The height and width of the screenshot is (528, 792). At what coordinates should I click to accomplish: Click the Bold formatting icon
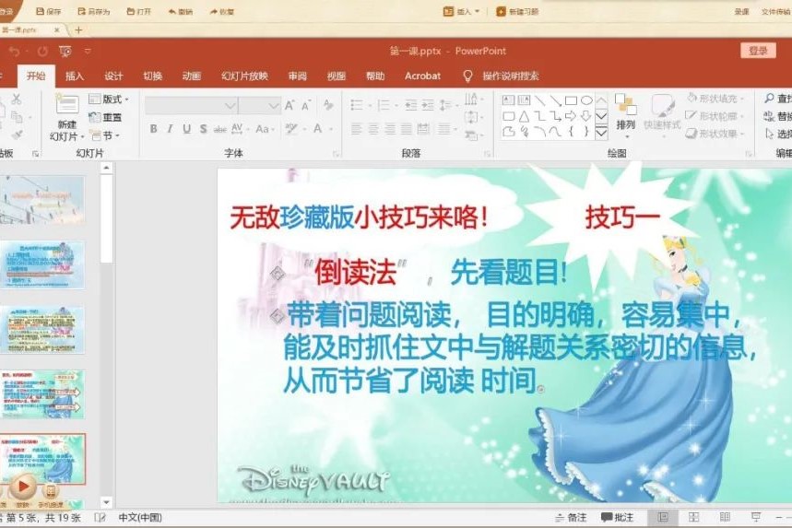[x=154, y=129]
